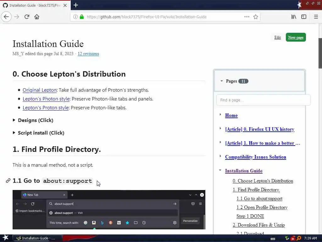
Task: Expand Compatibility Issues Solution arrow
Action: (220, 156)
